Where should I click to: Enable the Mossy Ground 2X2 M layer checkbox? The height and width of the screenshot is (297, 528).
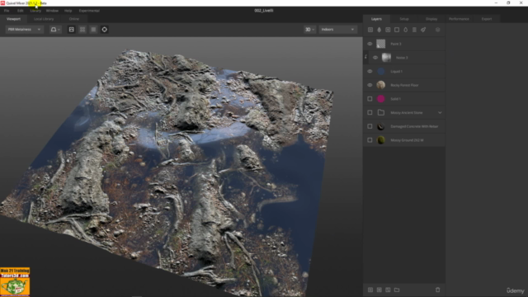[x=370, y=140]
